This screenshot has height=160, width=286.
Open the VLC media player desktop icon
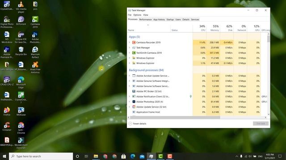pyautogui.click(x=21, y=7)
